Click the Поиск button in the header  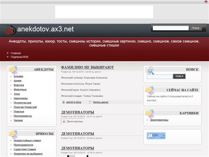(x=196, y=28)
